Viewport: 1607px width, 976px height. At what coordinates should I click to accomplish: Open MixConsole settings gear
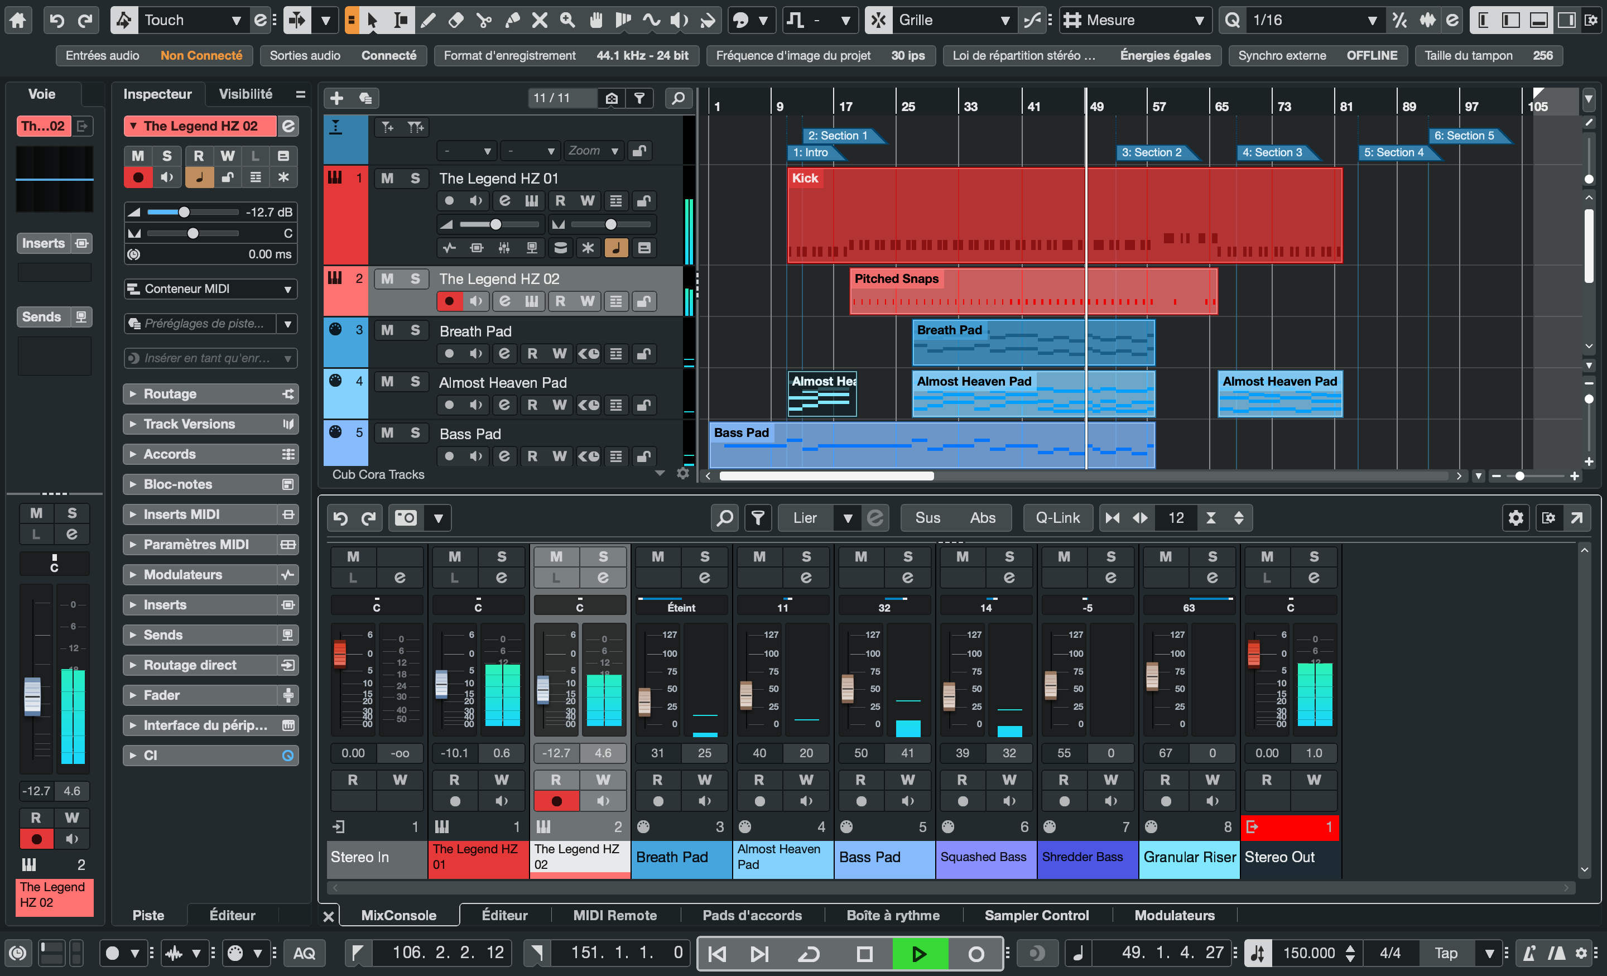1515,518
